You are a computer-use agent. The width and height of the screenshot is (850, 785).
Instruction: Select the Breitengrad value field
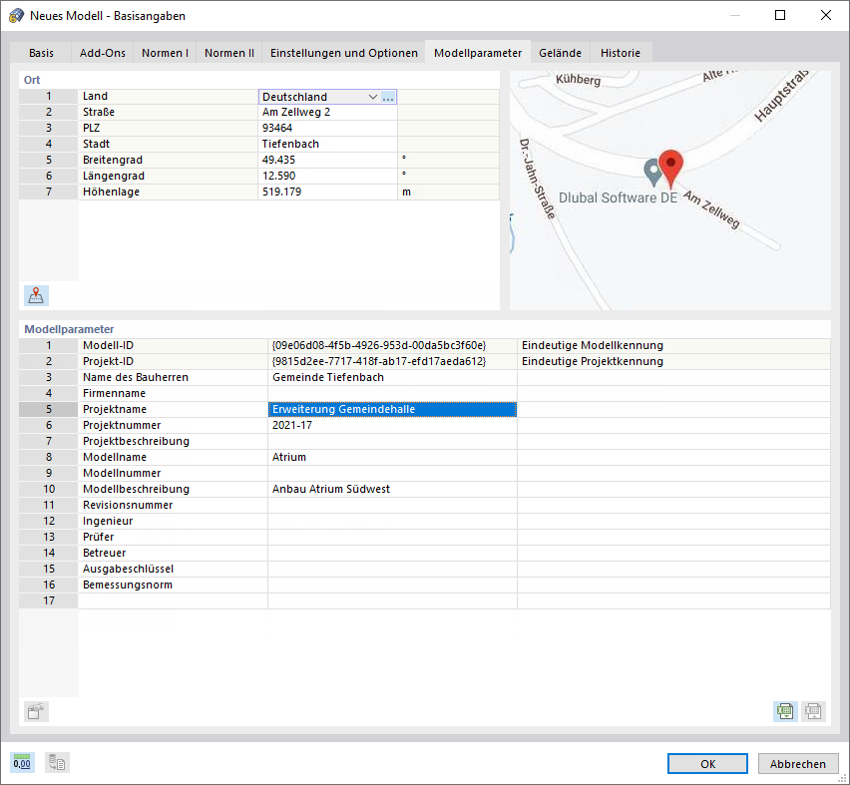point(329,160)
